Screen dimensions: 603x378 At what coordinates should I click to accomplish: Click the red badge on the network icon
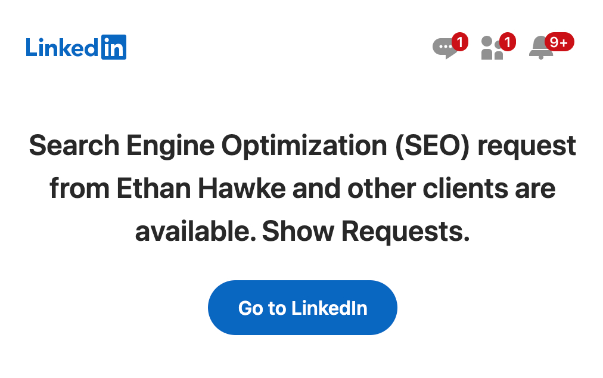pos(507,42)
